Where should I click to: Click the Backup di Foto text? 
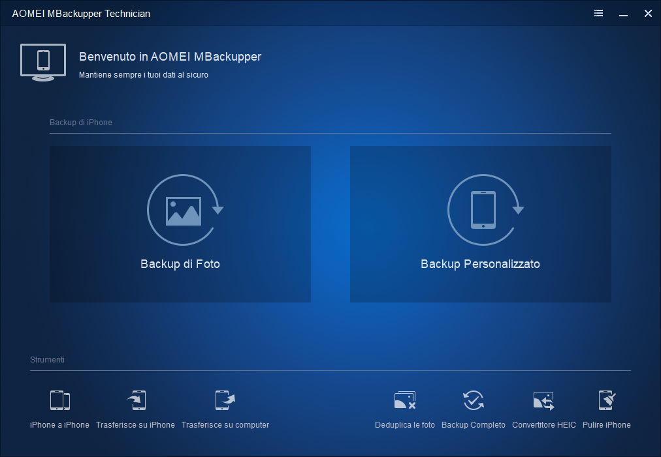[x=180, y=264]
